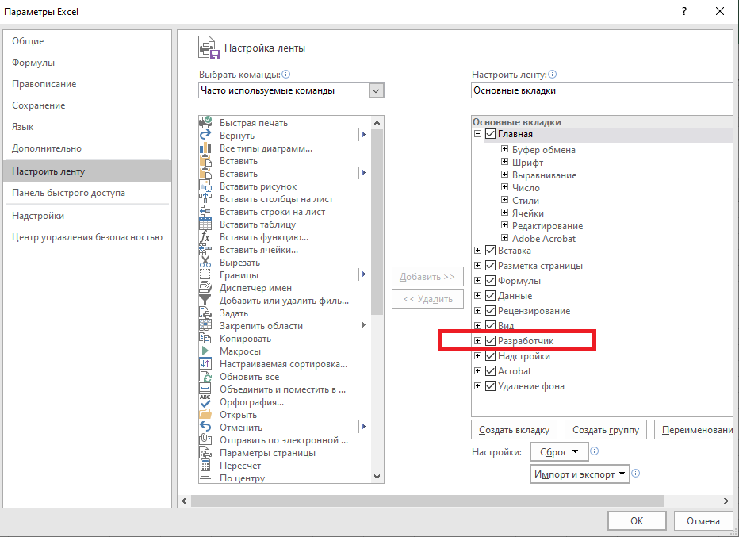This screenshot has height=537, width=739.
Task: Click the Создать группу button
Action: [606, 430]
